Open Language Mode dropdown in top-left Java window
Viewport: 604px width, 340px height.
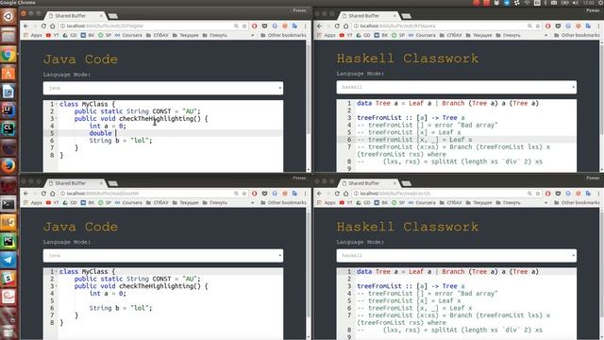163,88
